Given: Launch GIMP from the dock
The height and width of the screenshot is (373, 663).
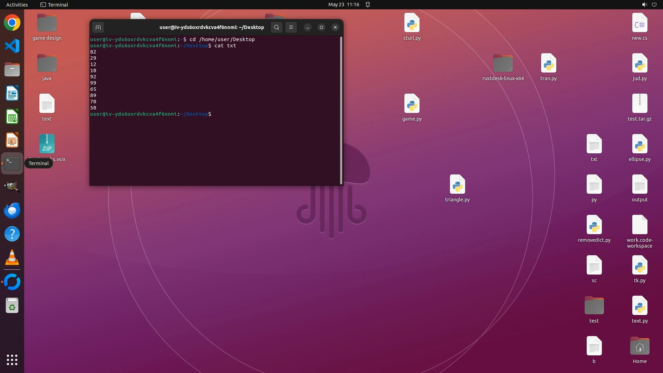Looking at the screenshot, I should [12, 187].
